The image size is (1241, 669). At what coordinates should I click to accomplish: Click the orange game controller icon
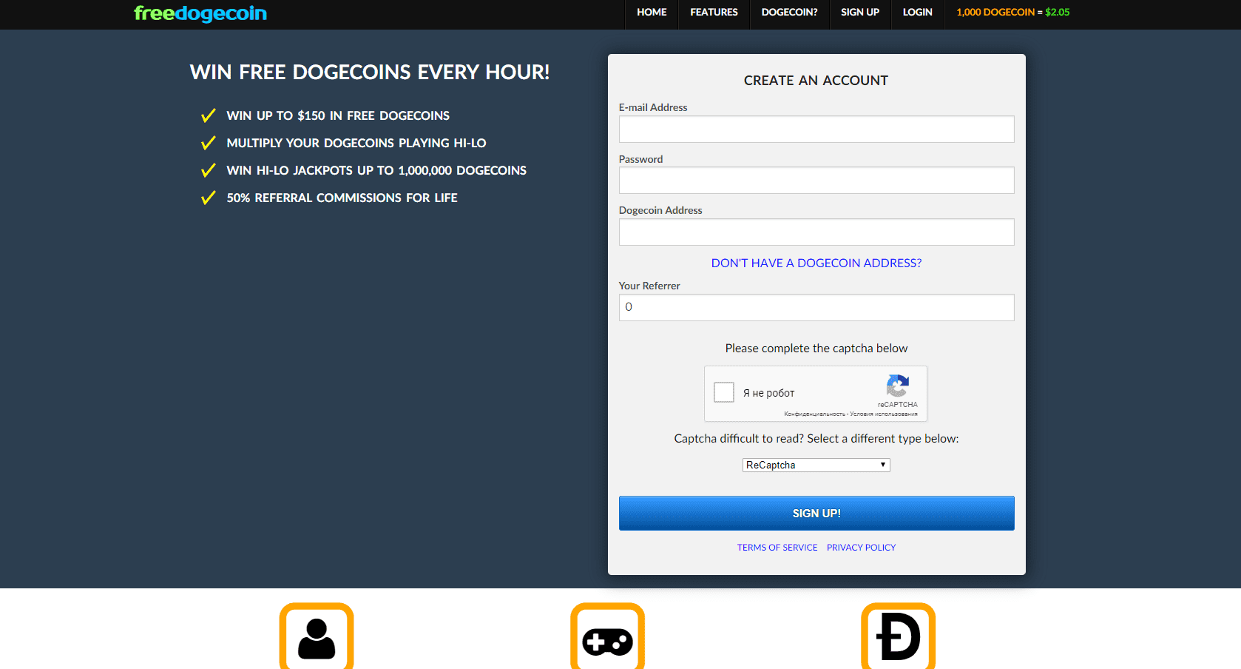tap(607, 636)
